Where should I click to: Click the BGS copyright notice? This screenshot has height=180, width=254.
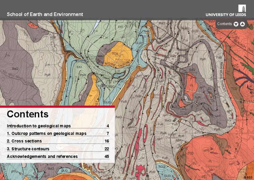point(248,178)
